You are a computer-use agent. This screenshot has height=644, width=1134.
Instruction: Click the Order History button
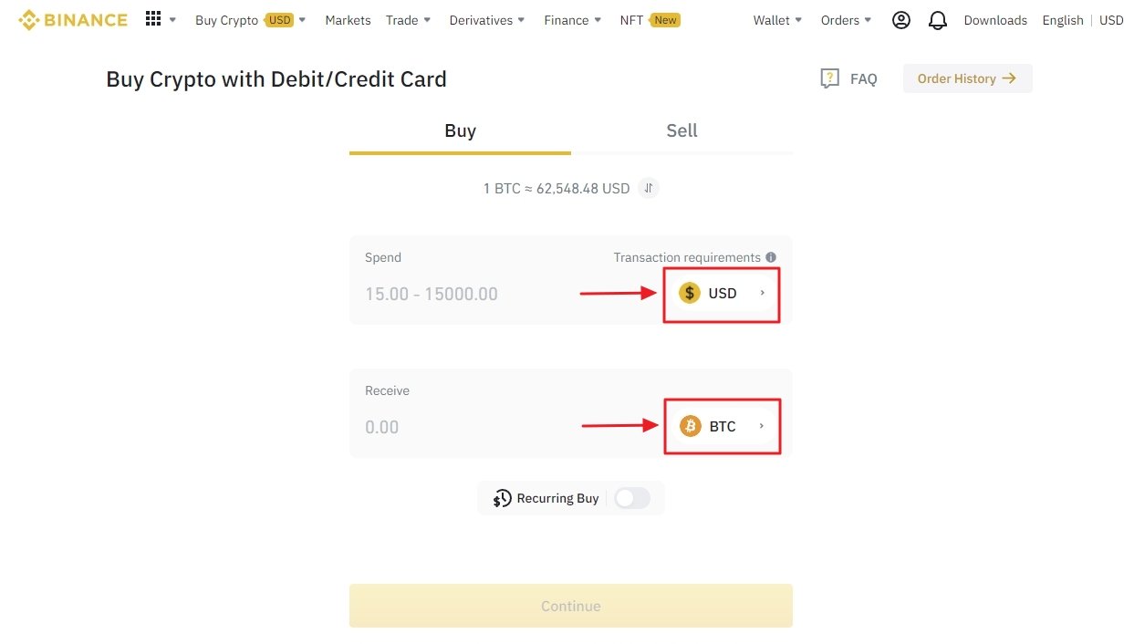[x=967, y=78]
